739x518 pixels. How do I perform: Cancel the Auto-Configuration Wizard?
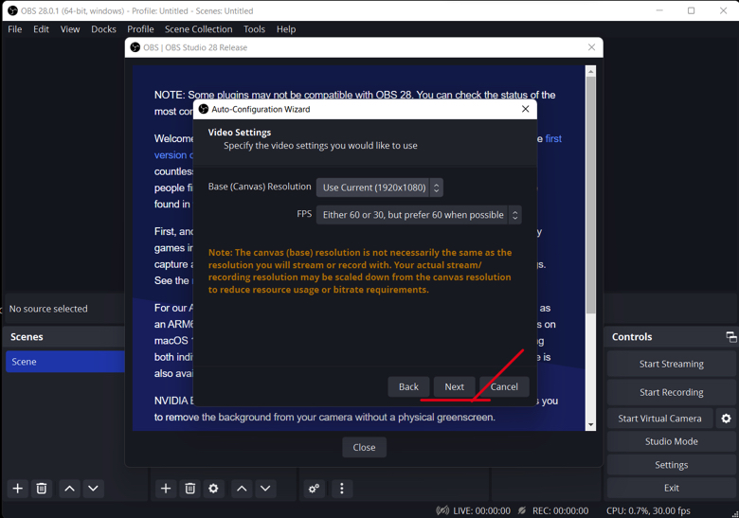504,386
